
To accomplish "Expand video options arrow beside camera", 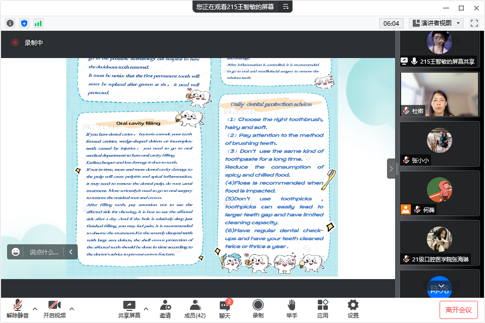I will pyautogui.click(x=72, y=309).
